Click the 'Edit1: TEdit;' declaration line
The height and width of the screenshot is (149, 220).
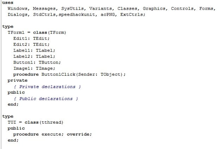[31, 38]
